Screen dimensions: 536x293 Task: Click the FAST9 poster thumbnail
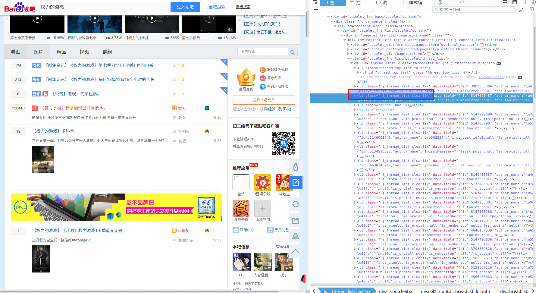coord(43,159)
